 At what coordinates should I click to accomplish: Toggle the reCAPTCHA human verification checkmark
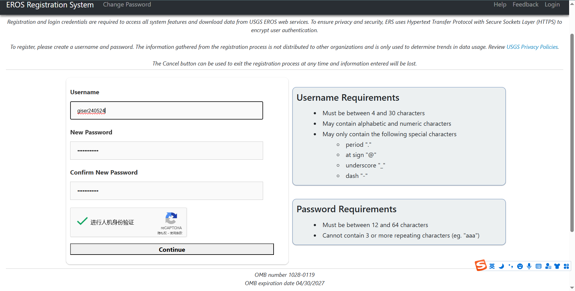pos(82,221)
